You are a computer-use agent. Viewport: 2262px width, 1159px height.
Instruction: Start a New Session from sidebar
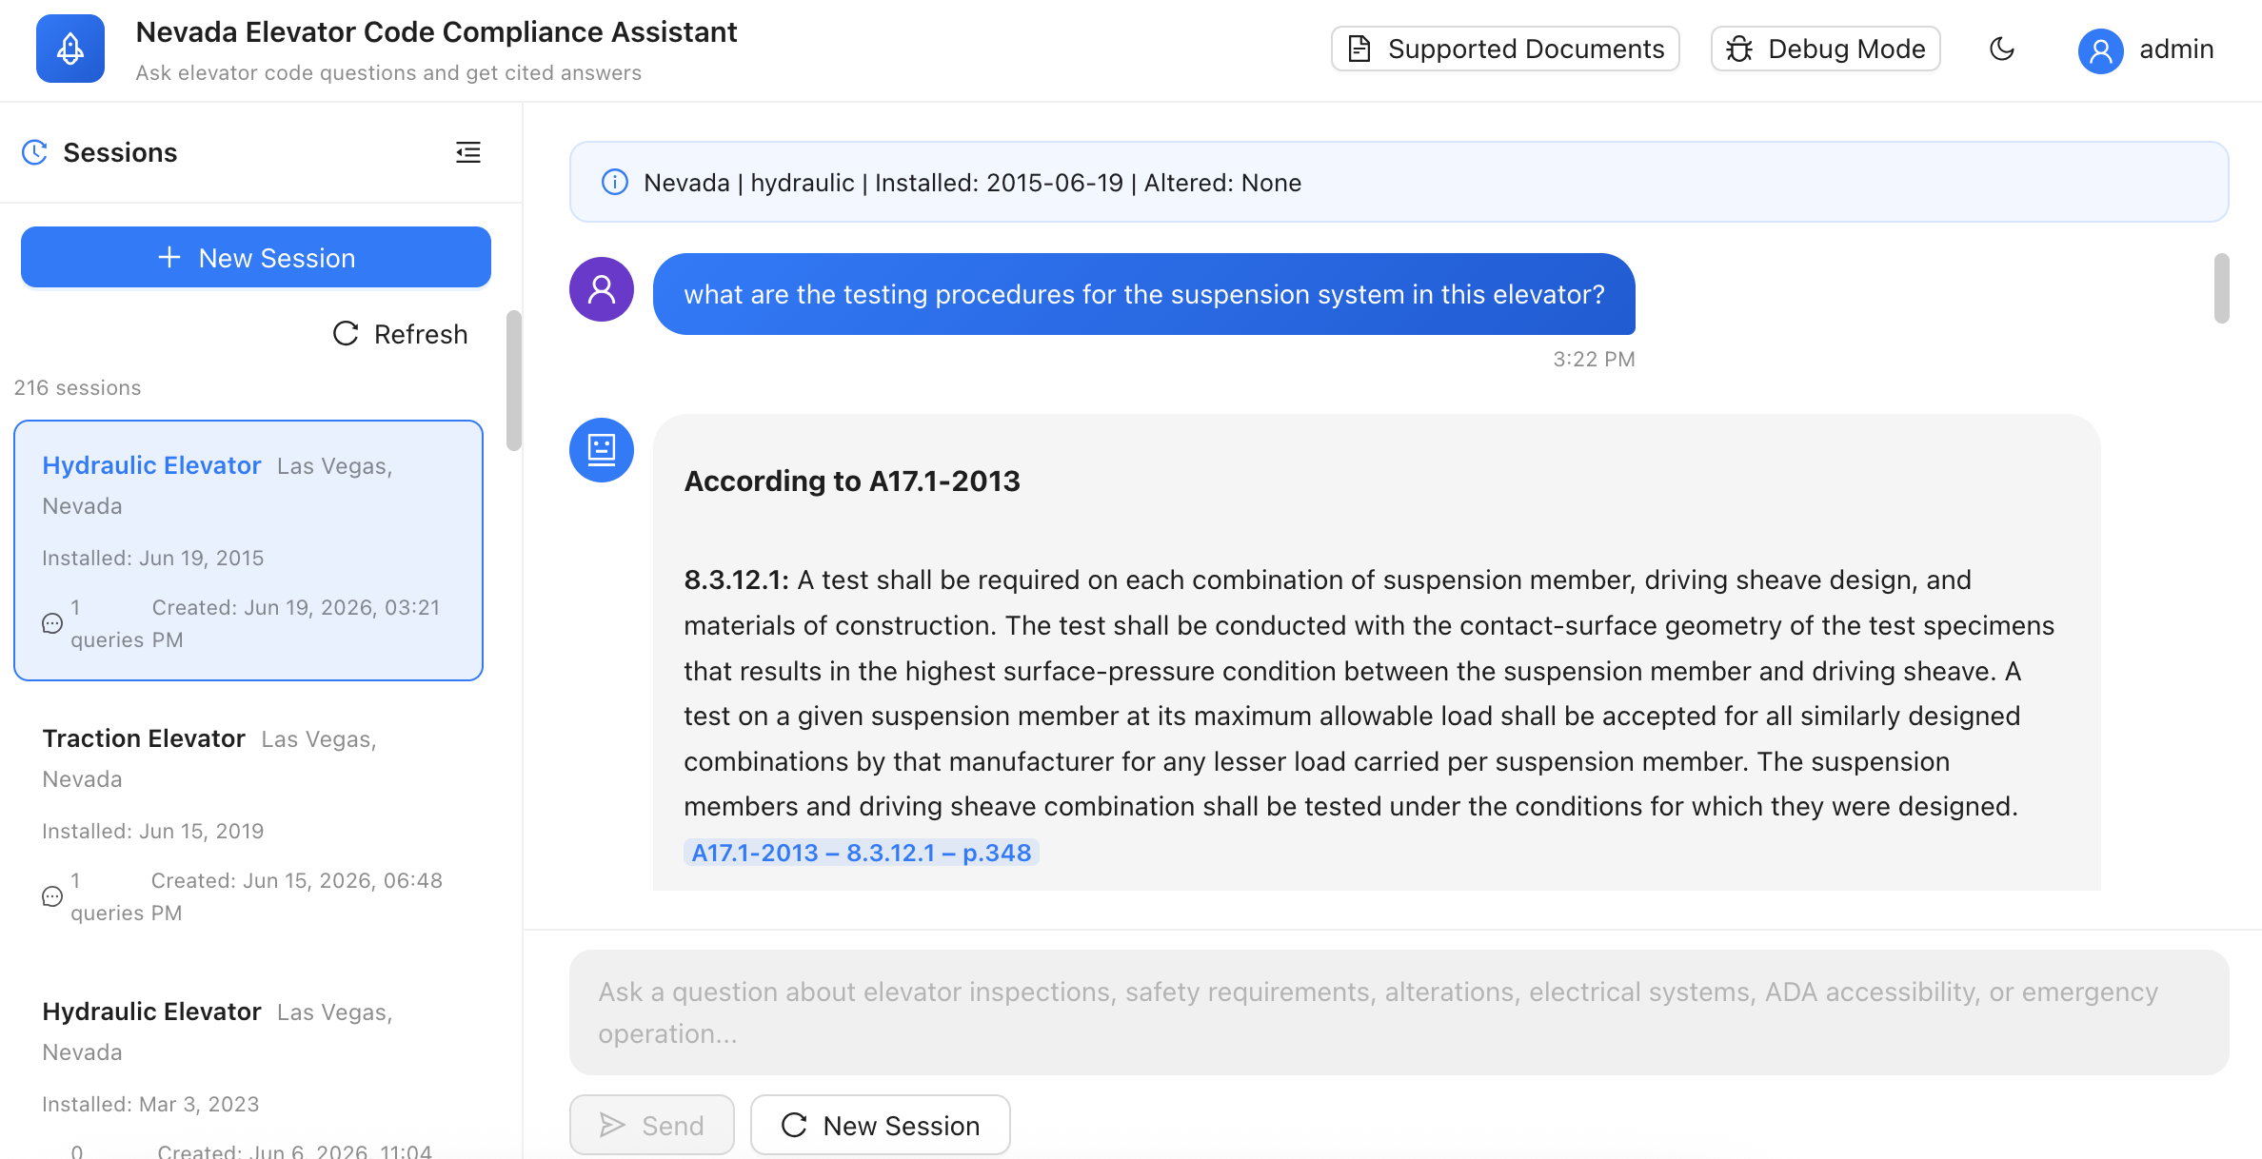[x=256, y=257]
